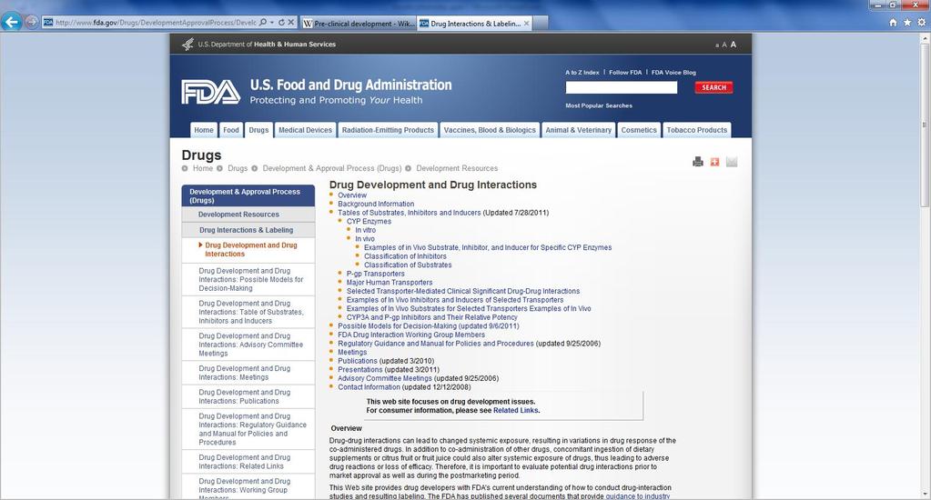This screenshot has width=931, height=500.
Task: Switch to the Pre-clinical development Wikipedia tab
Action: pyautogui.click(x=358, y=24)
